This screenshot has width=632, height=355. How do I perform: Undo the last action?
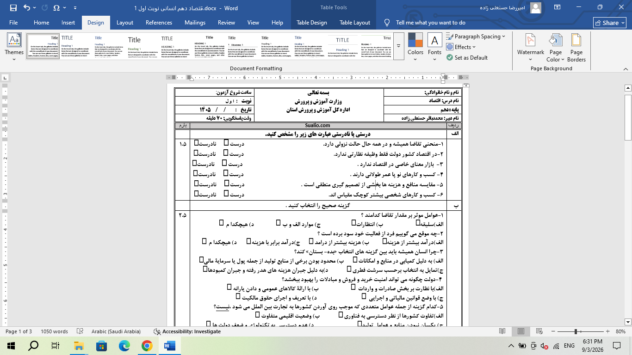click(26, 8)
